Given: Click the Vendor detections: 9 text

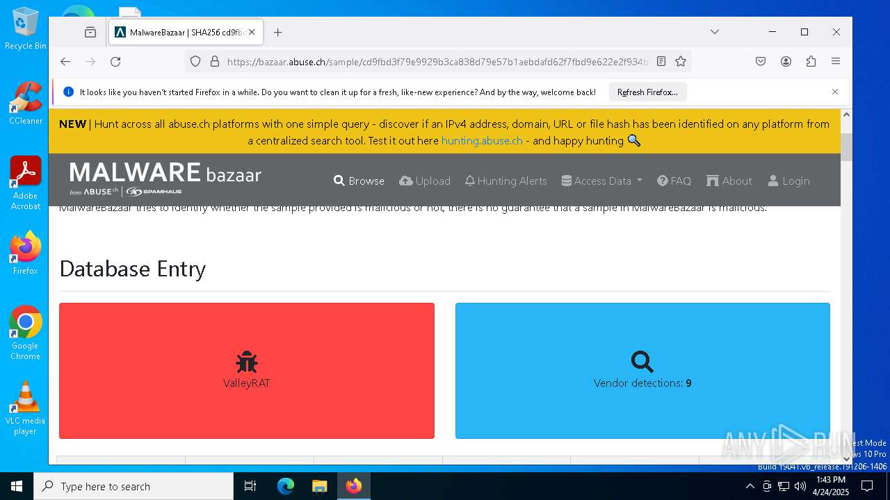Looking at the screenshot, I should [x=642, y=383].
